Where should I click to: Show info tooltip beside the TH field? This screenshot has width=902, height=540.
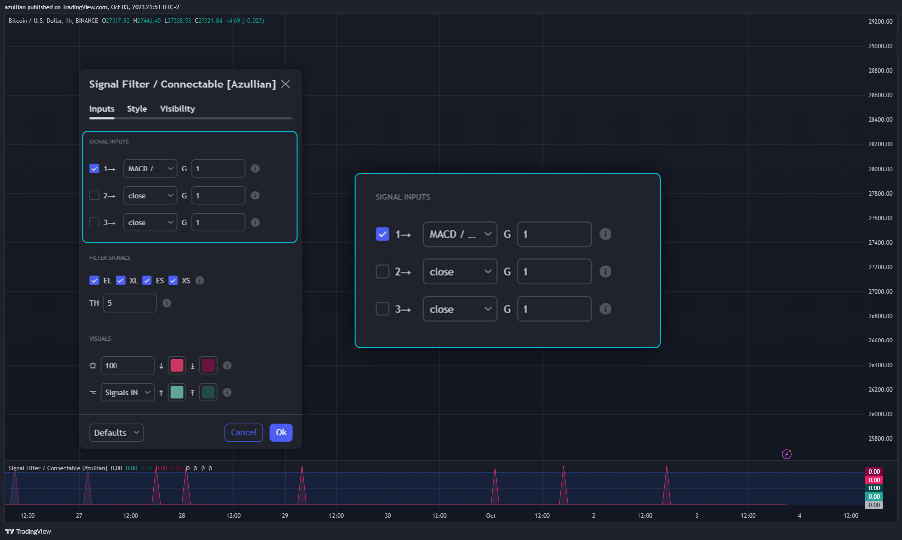pyautogui.click(x=167, y=303)
